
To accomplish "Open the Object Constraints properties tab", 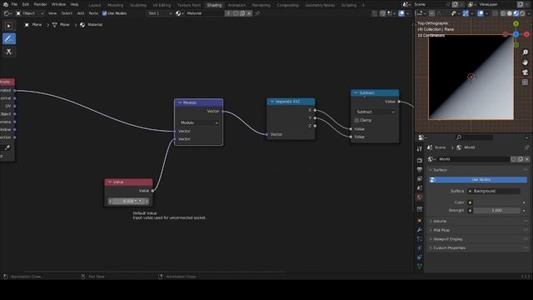I will (420, 257).
